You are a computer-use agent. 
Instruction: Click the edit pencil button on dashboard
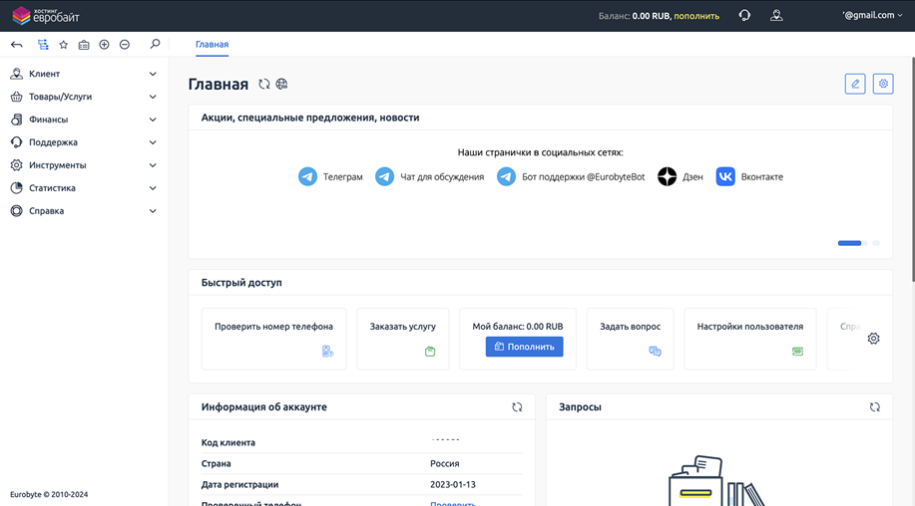click(x=855, y=84)
